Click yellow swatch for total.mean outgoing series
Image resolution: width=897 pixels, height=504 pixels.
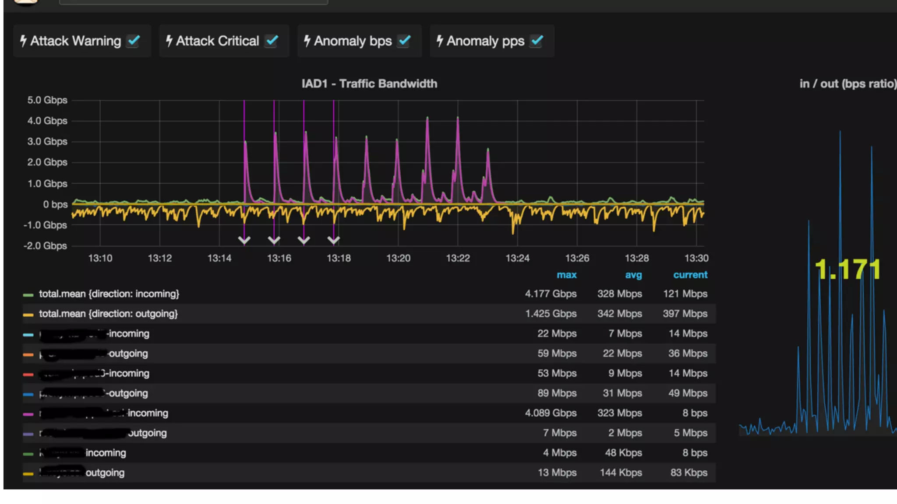(x=28, y=315)
